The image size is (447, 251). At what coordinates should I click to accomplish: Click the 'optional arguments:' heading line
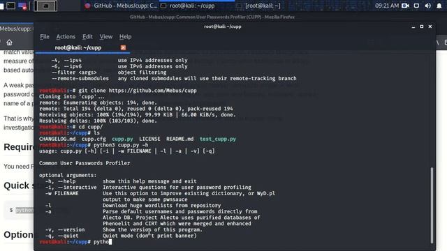[68, 175]
